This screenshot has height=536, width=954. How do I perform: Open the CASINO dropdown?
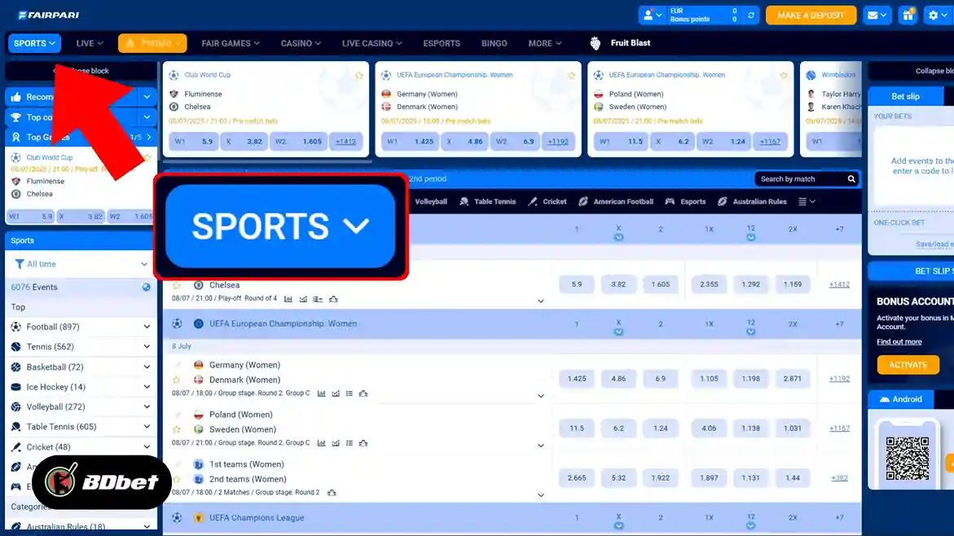(301, 43)
